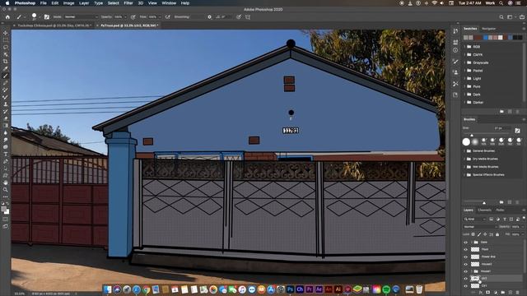Select the Eyedropper tool
The image size is (527, 296).
[x=6, y=68]
